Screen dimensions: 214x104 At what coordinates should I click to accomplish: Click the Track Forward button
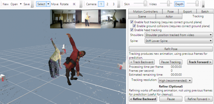coord(200,62)
